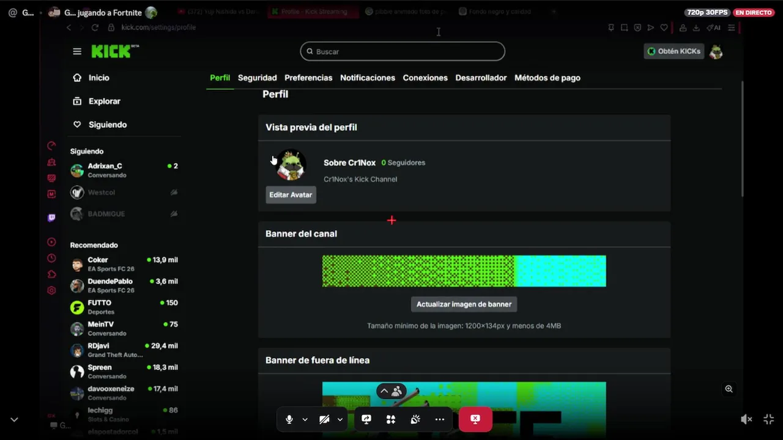Open the Desarrollador tab
783x440 pixels.
(x=481, y=78)
